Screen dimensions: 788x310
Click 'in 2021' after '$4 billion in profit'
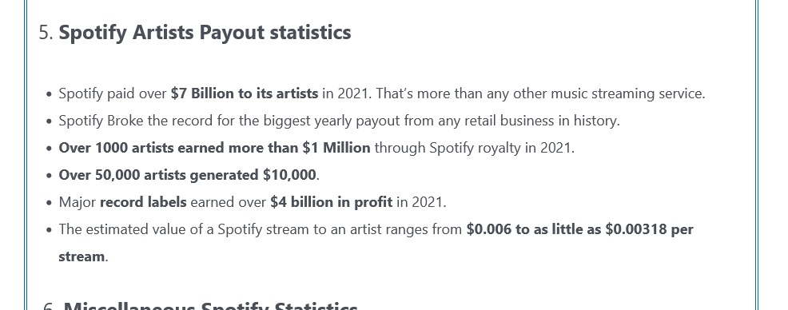coord(420,202)
